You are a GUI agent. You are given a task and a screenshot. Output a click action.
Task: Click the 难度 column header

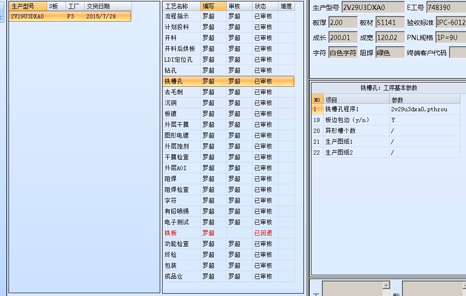pos(286,6)
